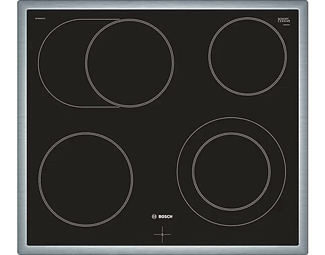Click the outer ring band of the dual-circuit zone
Screen dimensions: 325x255
coord(232,125)
